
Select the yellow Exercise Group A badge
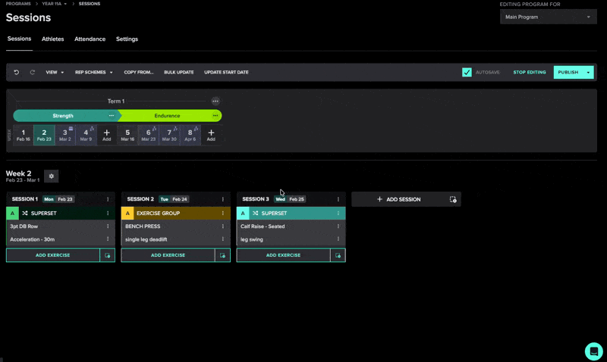pos(127,214)
